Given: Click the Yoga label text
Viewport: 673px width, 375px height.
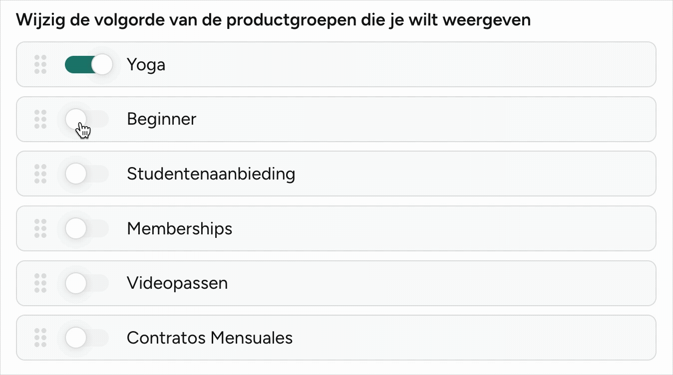Looking at the screenshot, I should point(146,65).
